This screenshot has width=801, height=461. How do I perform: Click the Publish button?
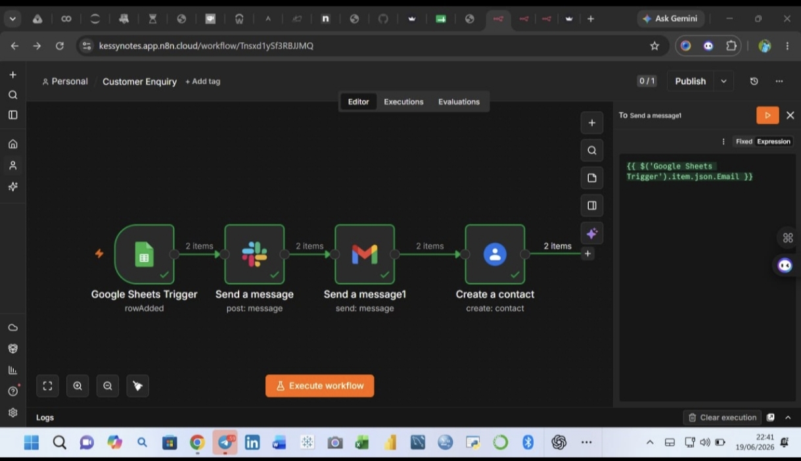691,82
